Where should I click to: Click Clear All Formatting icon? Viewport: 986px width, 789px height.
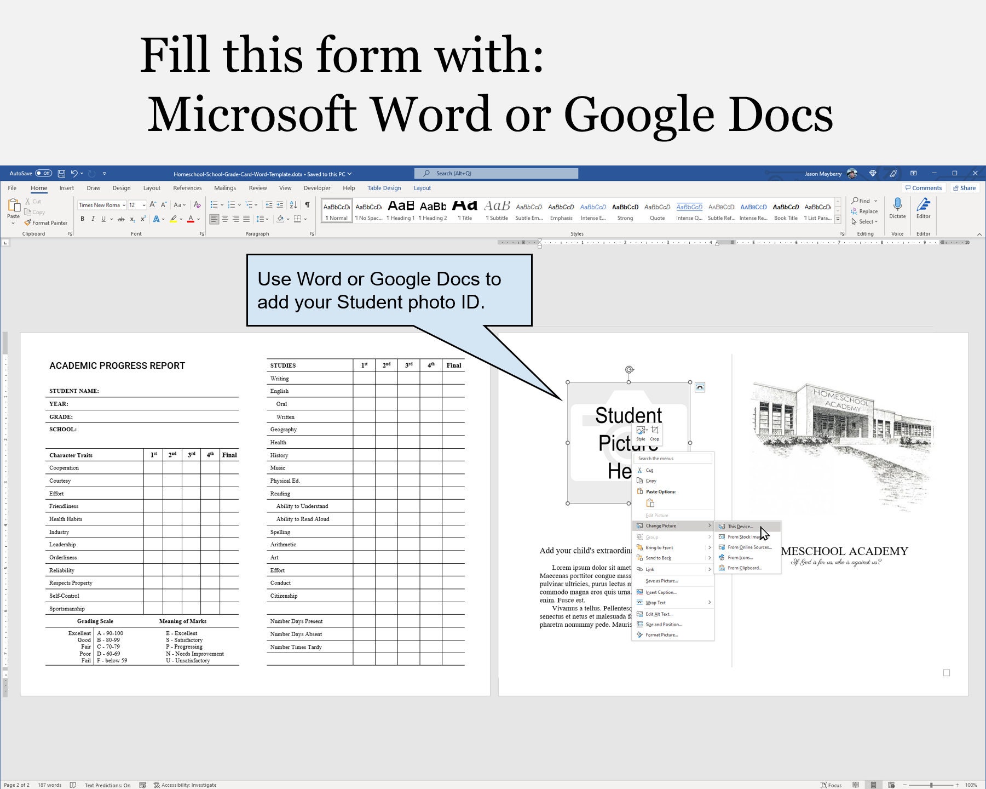pyautogui.click(x=197, y=205)
